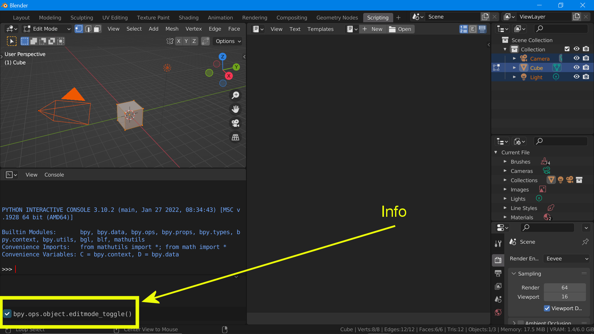Change the render engine from Eevee
Image resolution: width=594 pixels, height=334 pixels.
point(566,259)
